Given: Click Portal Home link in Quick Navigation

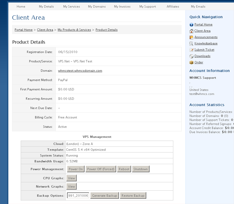Looking at the screenshot, I should coord(203,24).
